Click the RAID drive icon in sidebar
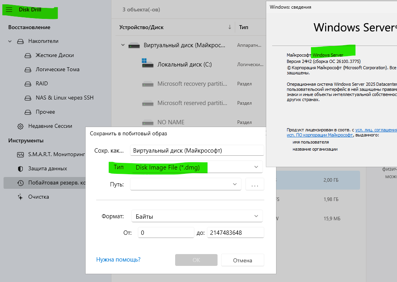Image resolution: width=397 pixels, height=282 pixels. click(x=28, y=84)
